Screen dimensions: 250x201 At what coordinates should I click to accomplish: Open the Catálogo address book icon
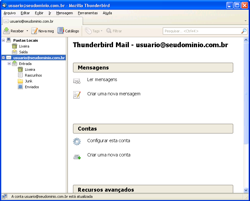click(61, 31)
